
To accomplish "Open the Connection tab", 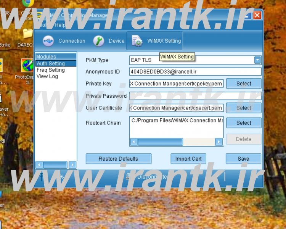I will (64, 41).
